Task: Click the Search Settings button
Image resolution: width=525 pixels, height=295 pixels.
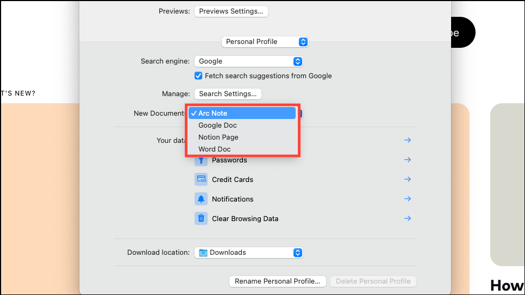Action: tap(228, 94)
